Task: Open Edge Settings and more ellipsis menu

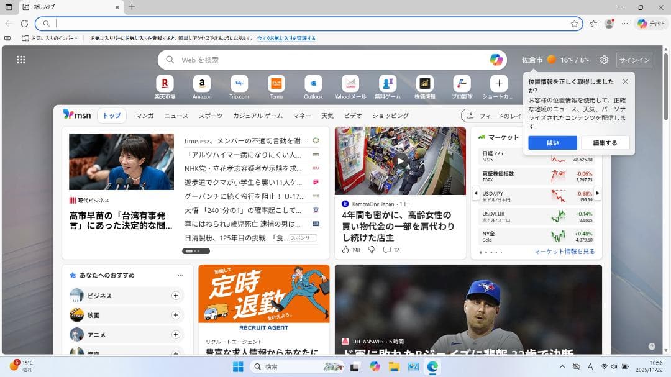Action: 624,24
